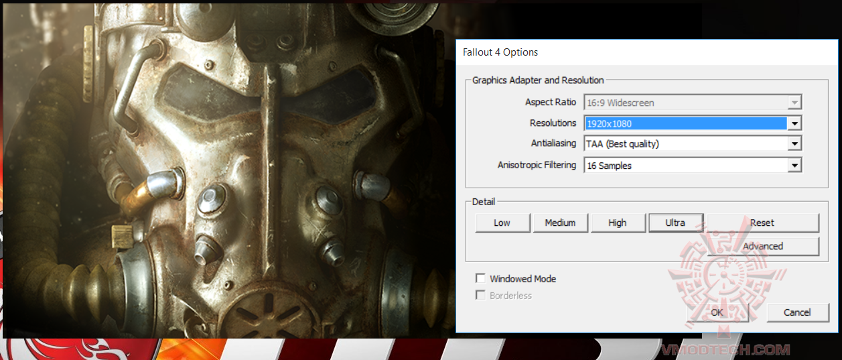842x360 pixels.
Task: Click the Aspect Ratio label
Action: (x=551, y=102)
